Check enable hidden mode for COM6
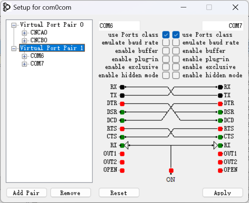 (166, 75)
